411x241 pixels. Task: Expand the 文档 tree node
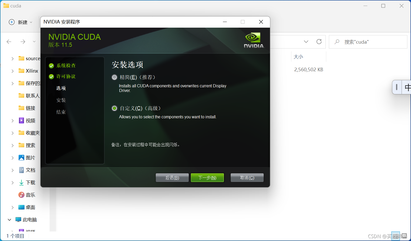point(12,170)
